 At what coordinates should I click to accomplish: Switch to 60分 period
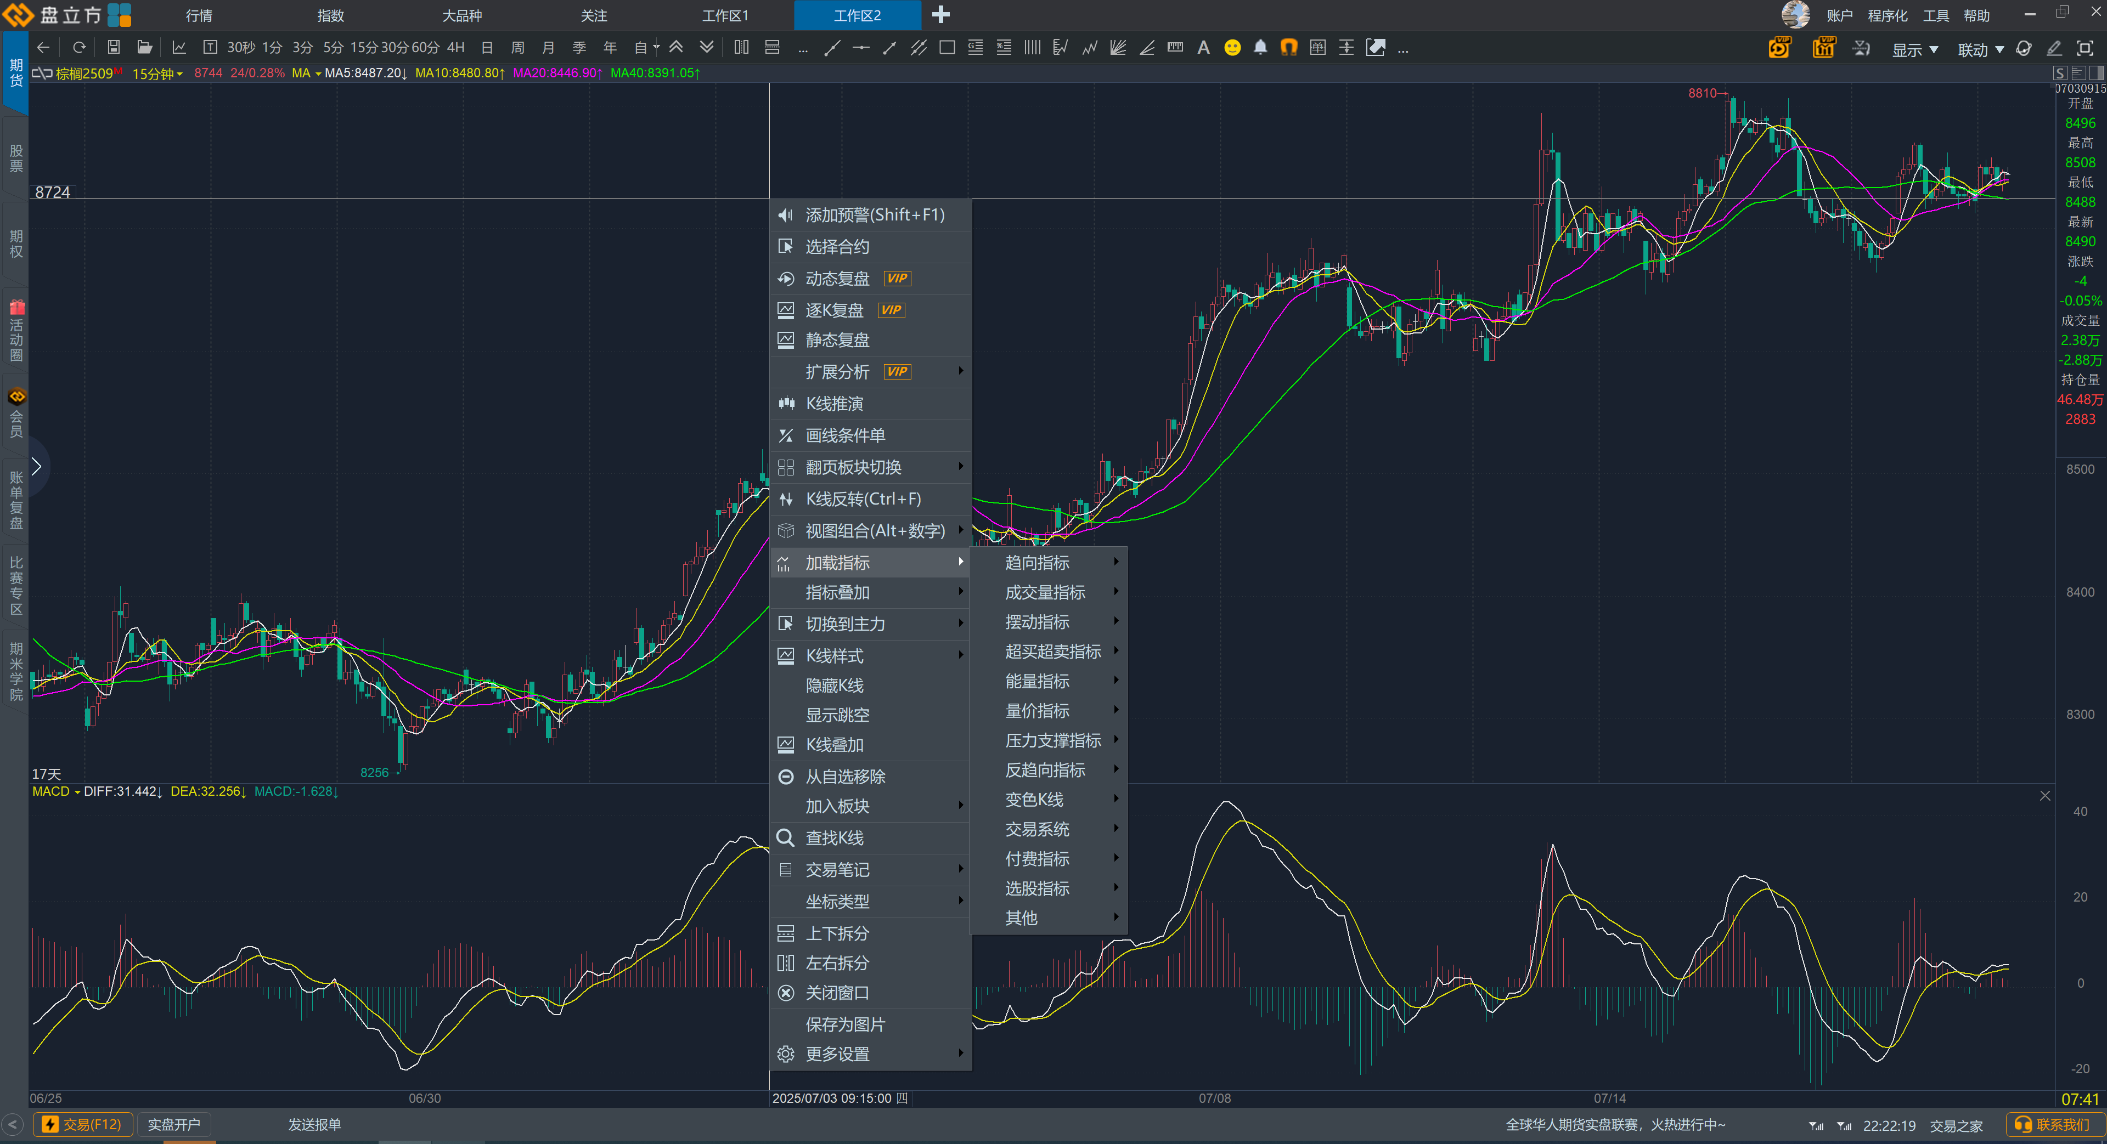pyautogui.click(x=425, y=47)
